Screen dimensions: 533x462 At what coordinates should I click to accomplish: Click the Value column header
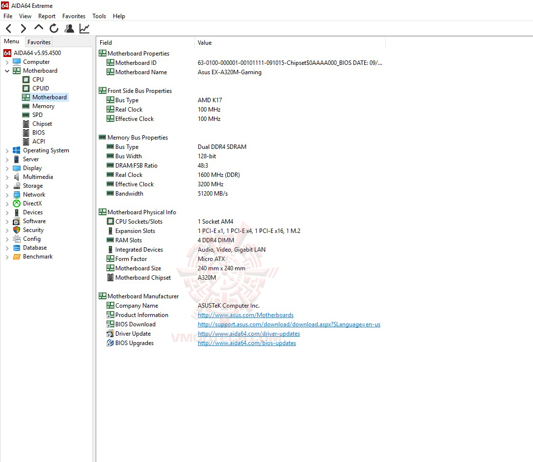[290, 43]
